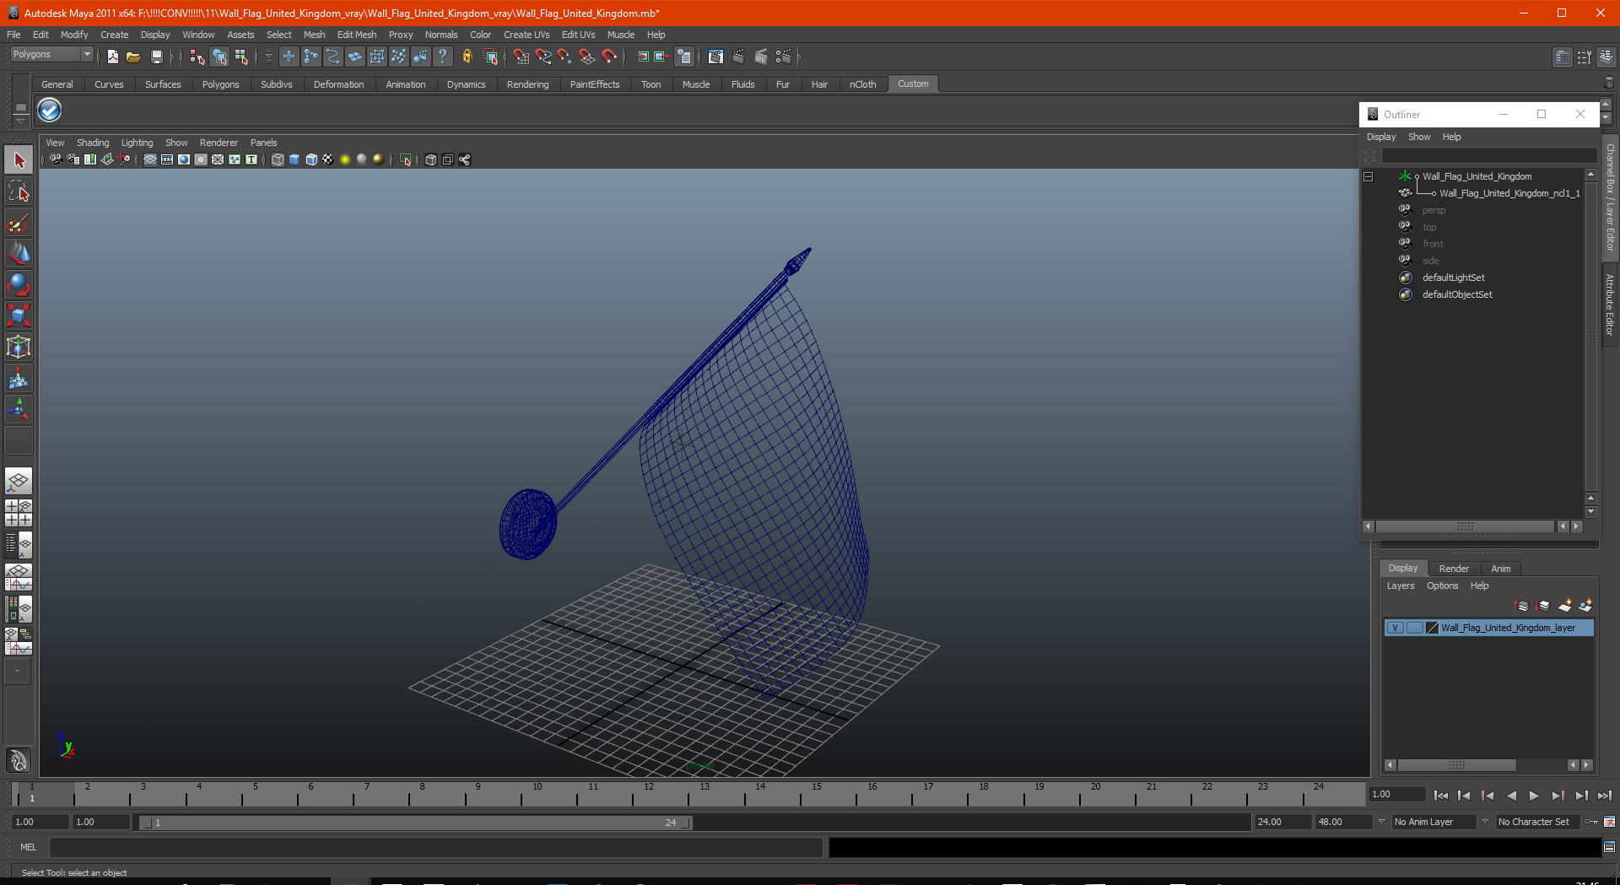The image size is (1620, 885).
Task: Toggle Make Live magnet icon
Action: pos(609,57)
